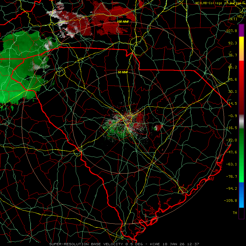Viewport: 246px width, 246px height.
Task: Click the -109.8 scale value
Action: [230, 201]
